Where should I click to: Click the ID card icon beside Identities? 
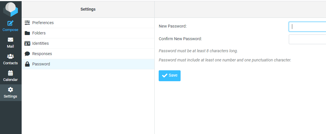27,43
